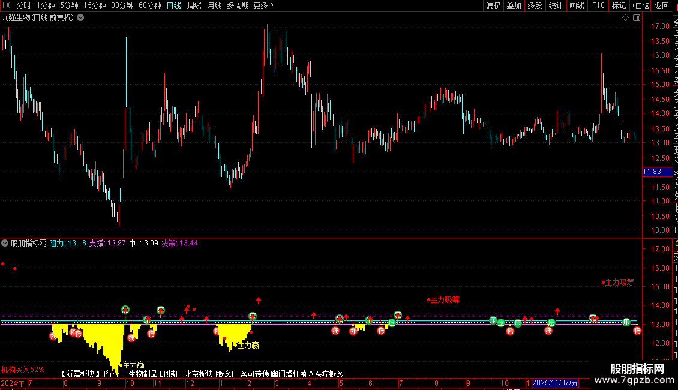Click the 12 month label on time axis

[190, 383]
